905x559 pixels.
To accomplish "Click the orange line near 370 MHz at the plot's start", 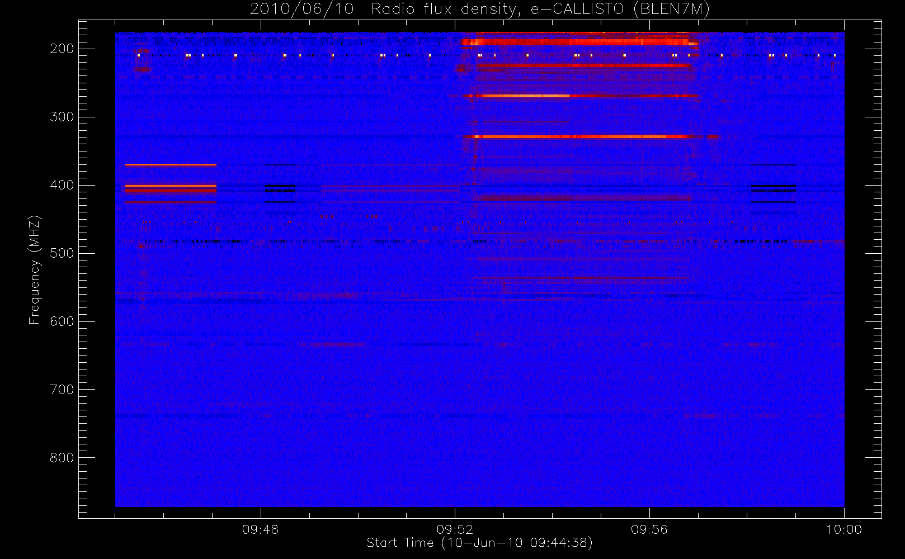I will pos(171,165).
